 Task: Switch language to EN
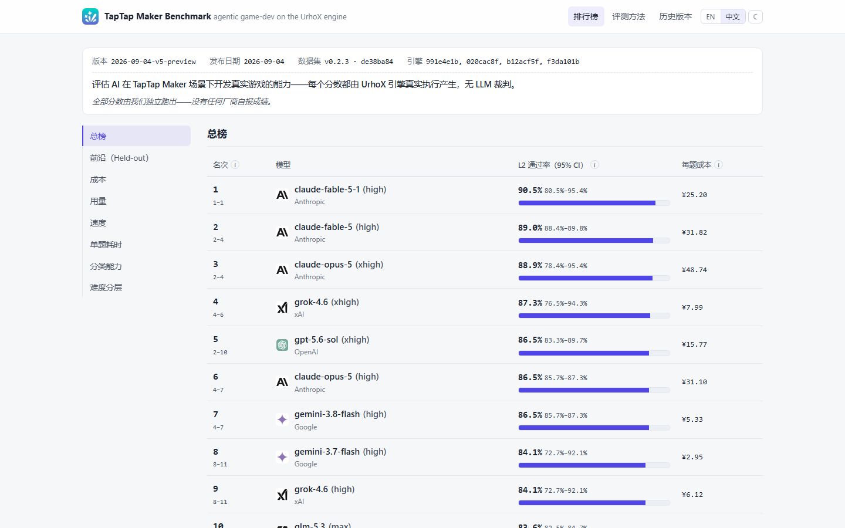711,16
